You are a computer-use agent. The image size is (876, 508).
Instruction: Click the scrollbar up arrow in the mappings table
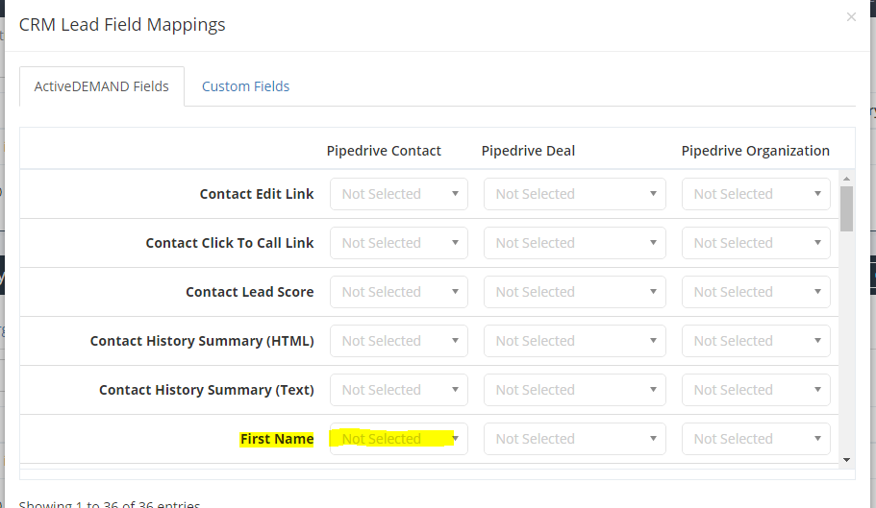pyautogui.click(x=846, y=179)
